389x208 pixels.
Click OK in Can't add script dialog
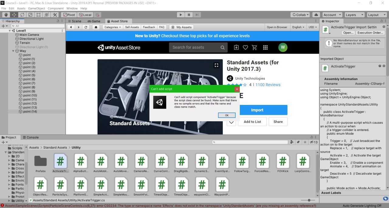(227, 115)
